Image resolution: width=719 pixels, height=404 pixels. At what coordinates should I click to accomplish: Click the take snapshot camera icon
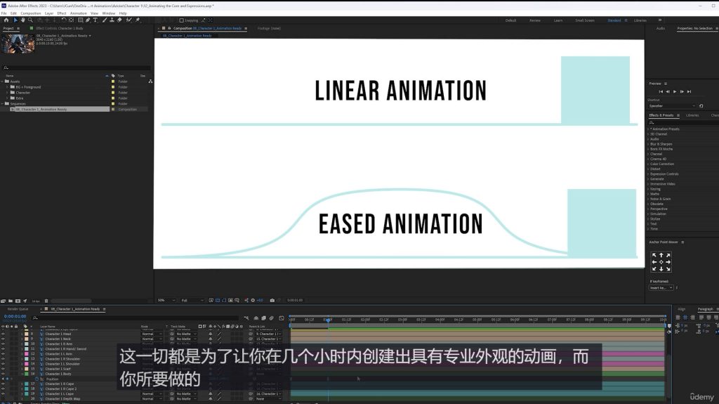point(272,300)
